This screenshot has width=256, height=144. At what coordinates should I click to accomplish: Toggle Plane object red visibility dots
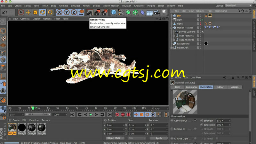[x=201, y=24]
